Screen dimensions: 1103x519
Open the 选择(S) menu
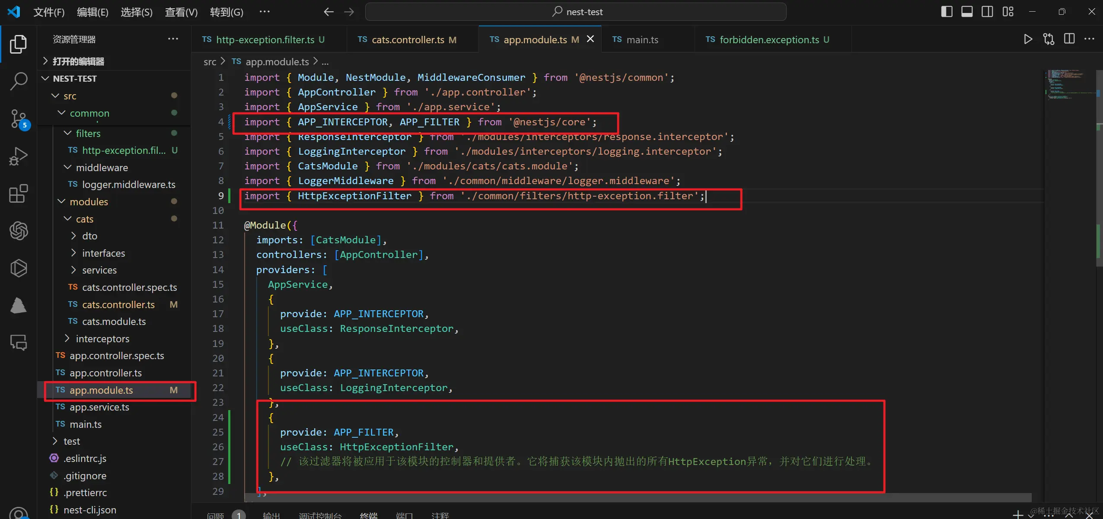pos(137,12)
